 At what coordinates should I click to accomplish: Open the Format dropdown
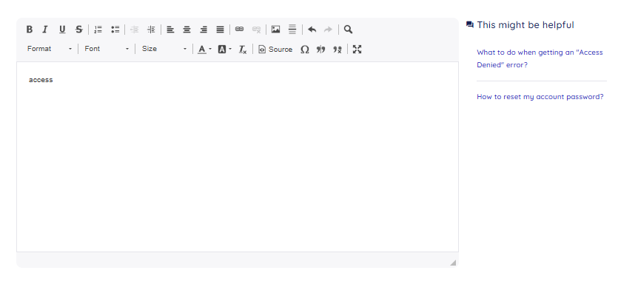50,49
